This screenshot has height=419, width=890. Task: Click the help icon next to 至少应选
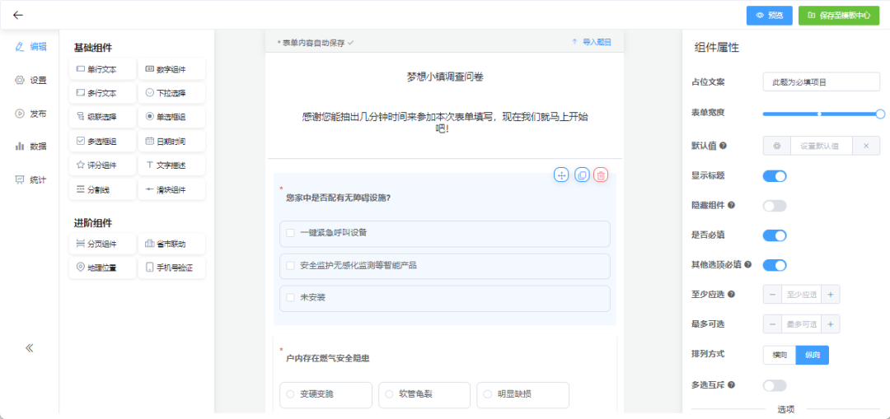[732, 294]
